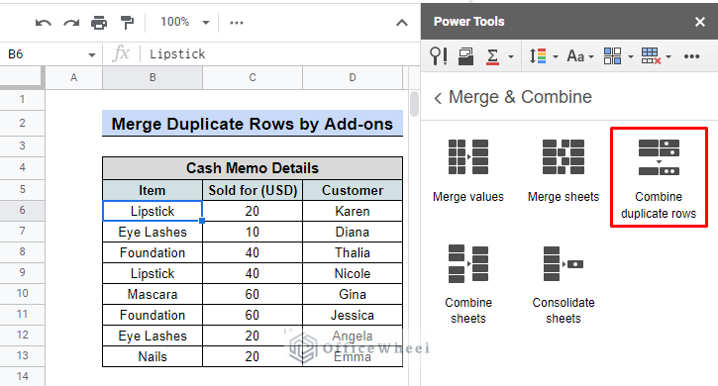Select the Eye Lashes cell in row 12

pyautogui.click(x=153, y=337)
